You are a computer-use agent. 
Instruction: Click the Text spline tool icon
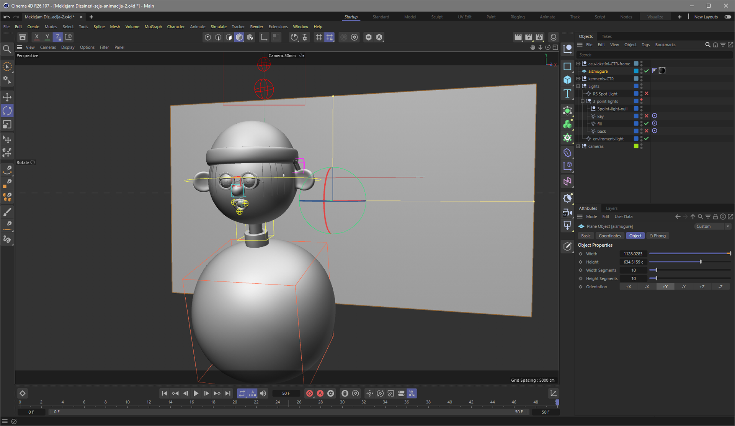567,94
